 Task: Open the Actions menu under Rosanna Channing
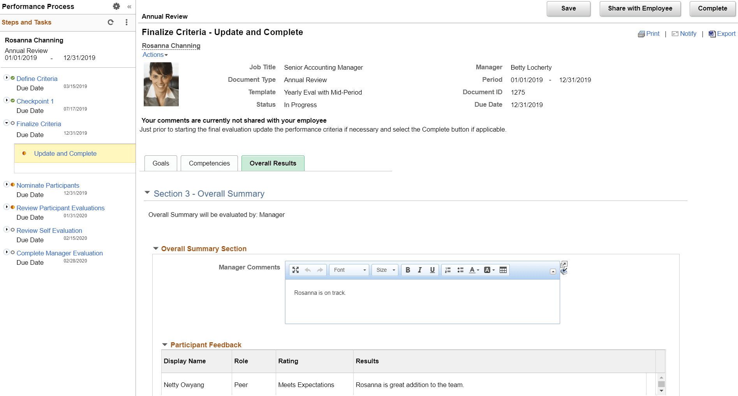coord(155,55)
